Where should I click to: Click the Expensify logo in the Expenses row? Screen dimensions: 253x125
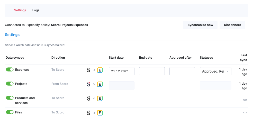coord(100,70)
